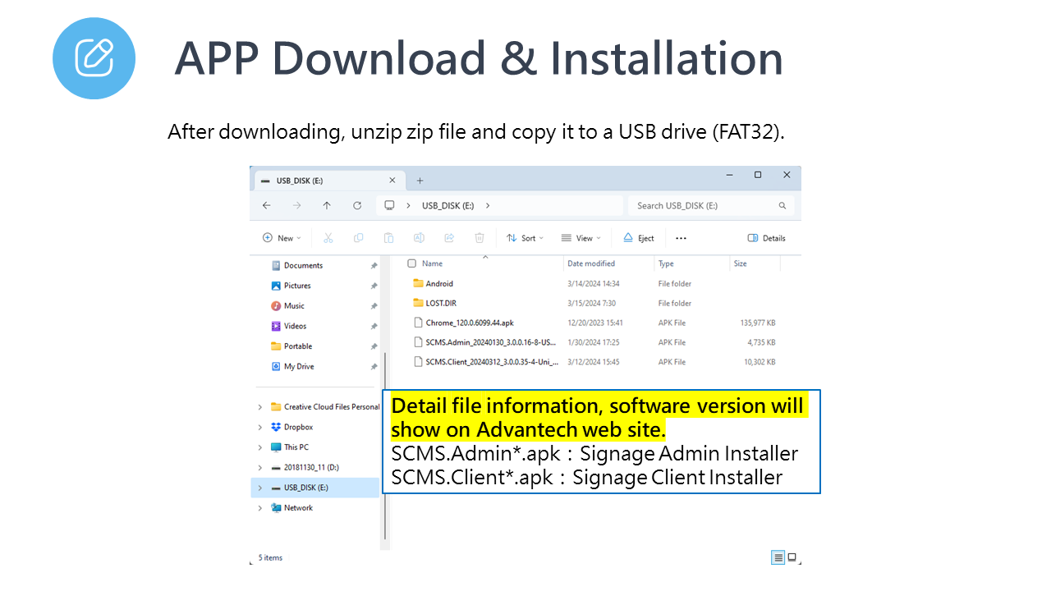Open the View dropdown menu

pos(581,238)
